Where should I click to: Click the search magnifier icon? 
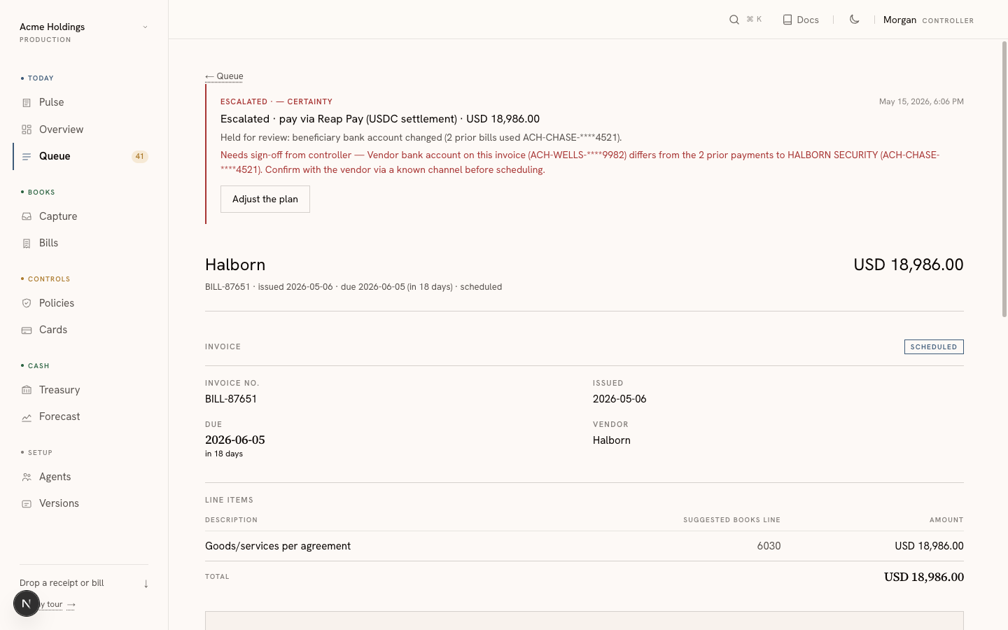pyautogui.click(x=734, y=20)
